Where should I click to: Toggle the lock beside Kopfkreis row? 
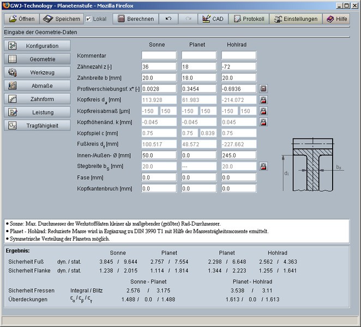(263, 100)
